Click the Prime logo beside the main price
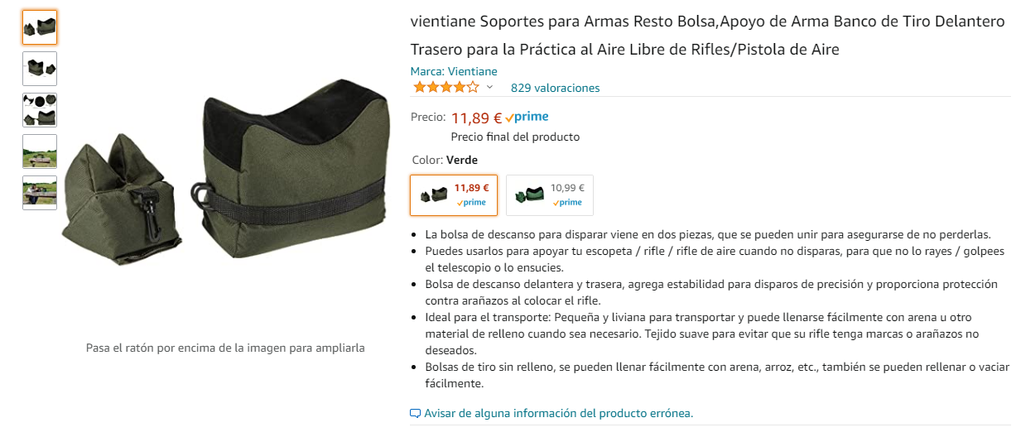The width and height of the screenshot is (1016, 437). pyautogui.click(x=527, y=118)
